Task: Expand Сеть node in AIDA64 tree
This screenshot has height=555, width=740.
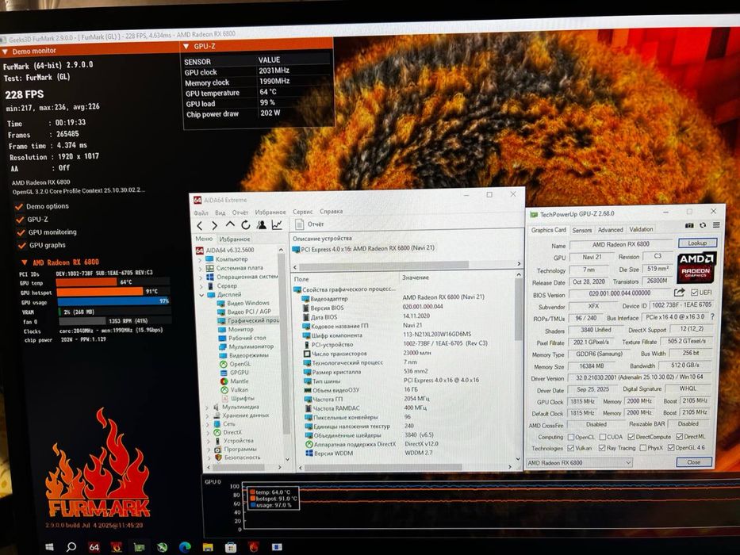Action: point(208,424)
